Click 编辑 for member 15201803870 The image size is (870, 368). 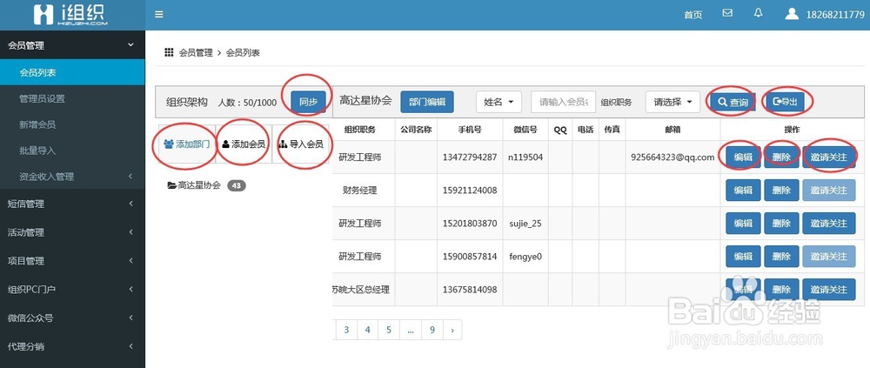click(x=743, y=223)
